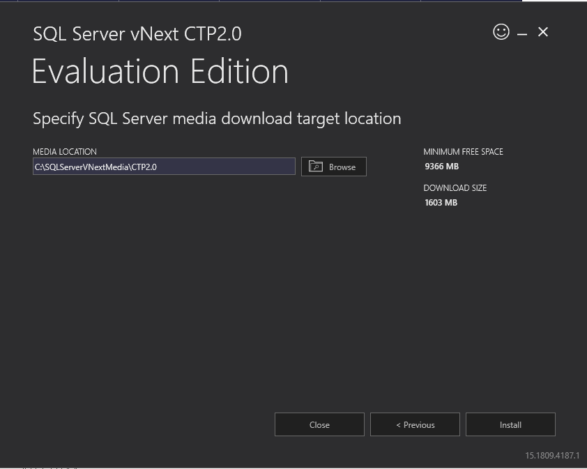Dismiss the window with the X icon
Screen dimensions: 587x469
tap(542, 32)
